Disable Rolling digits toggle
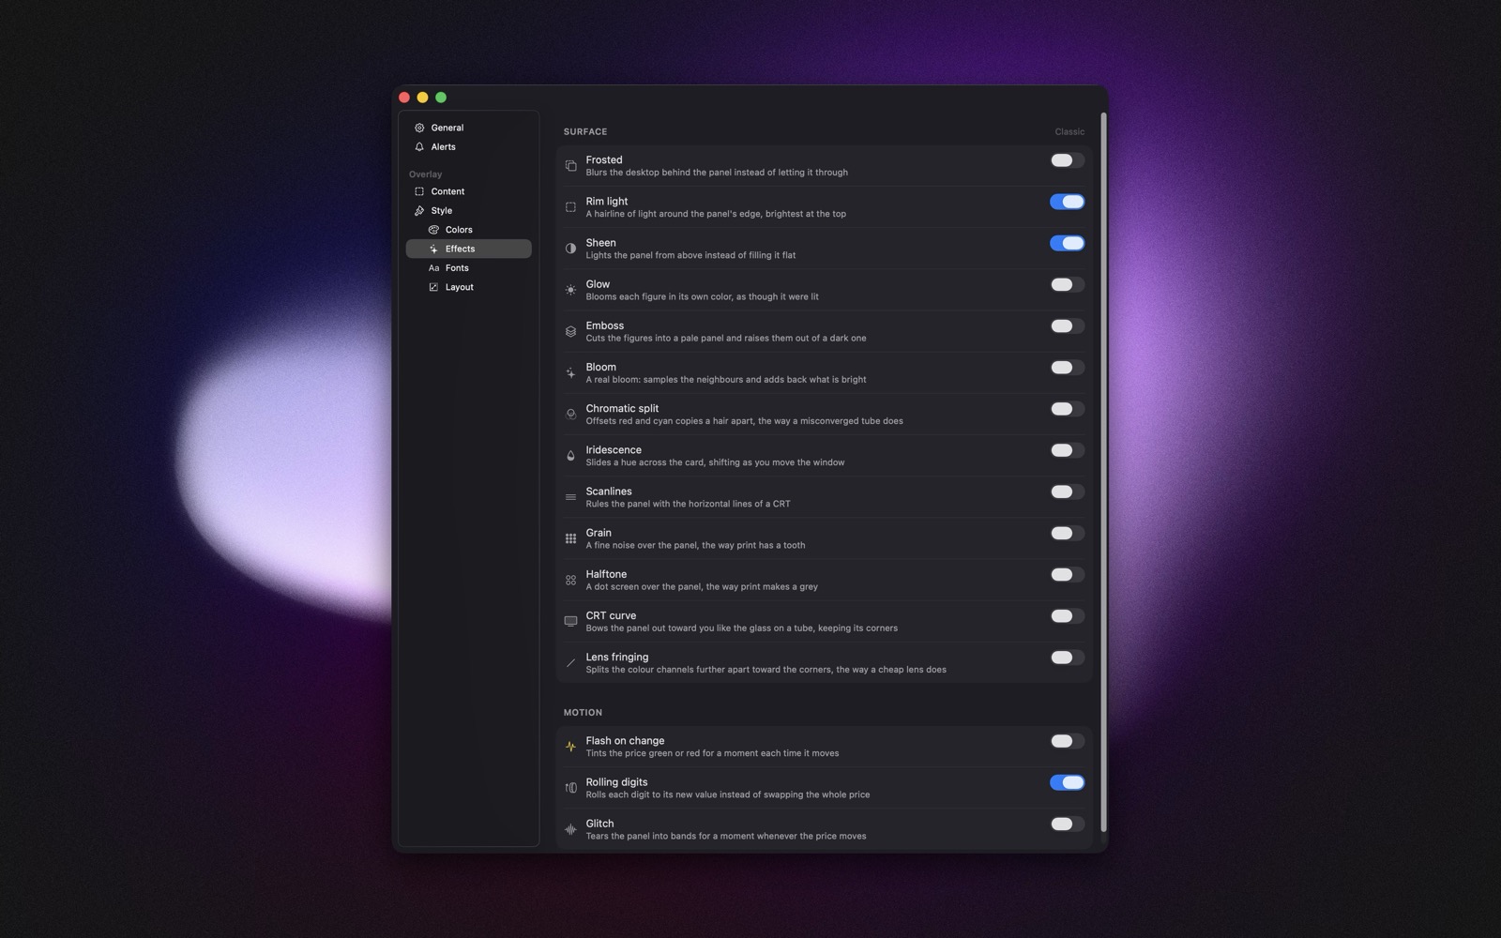The height and width of the screenshot is (938, 1501). pos(1067,782)
